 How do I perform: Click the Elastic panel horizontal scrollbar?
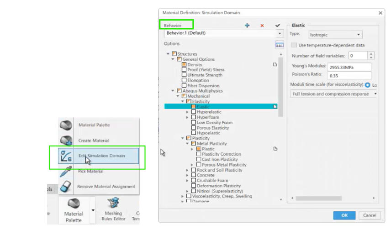pyautogui.click(x=319, y=199)
